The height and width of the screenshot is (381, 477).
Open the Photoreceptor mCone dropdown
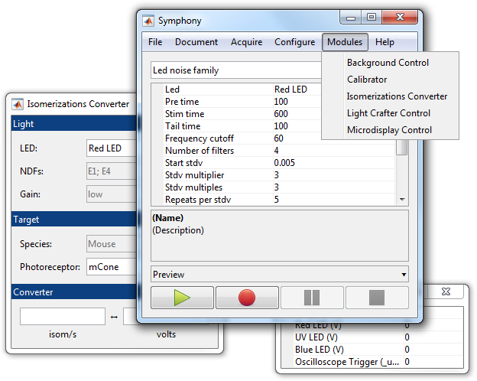(110, 267)
